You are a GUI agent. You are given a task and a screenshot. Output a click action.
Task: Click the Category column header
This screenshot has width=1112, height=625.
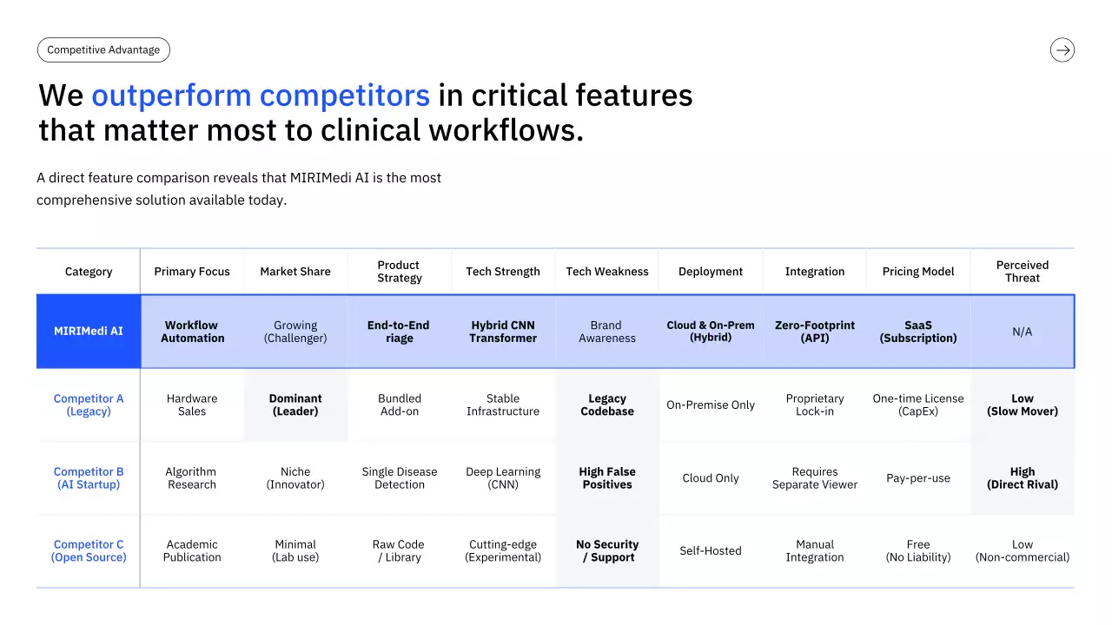tap(89, 272)
